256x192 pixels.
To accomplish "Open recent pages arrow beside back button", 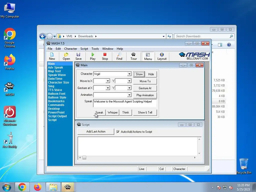I will [x=54, y=36].
